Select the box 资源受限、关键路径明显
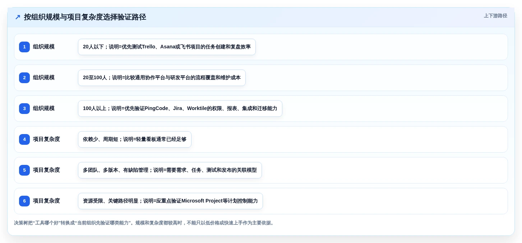Image resolution: width=522 pixels, height=243 pixels. coord(170,201)
